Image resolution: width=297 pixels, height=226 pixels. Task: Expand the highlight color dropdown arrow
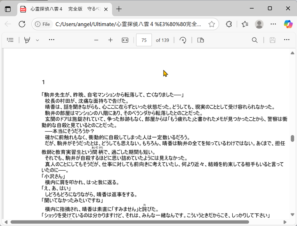pos(38,40)
